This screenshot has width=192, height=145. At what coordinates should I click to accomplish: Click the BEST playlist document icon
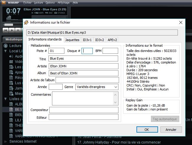tap(11, 109)
